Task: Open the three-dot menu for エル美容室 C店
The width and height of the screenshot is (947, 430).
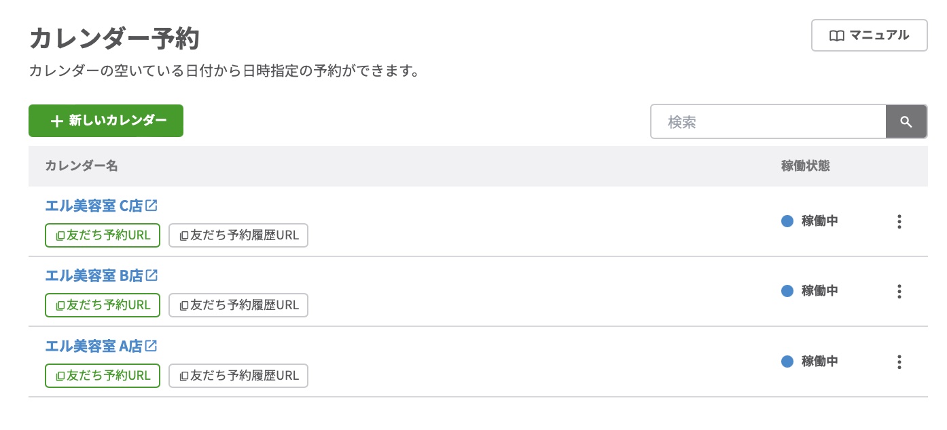Action: [x=899, y=221]
